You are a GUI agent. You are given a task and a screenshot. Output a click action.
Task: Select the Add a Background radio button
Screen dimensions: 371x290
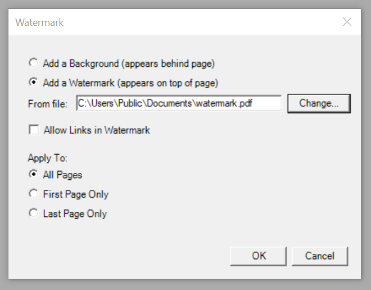(34, 64)
